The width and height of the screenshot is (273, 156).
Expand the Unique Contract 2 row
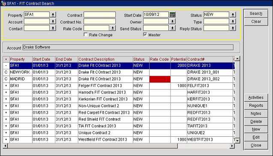point(6,133)
